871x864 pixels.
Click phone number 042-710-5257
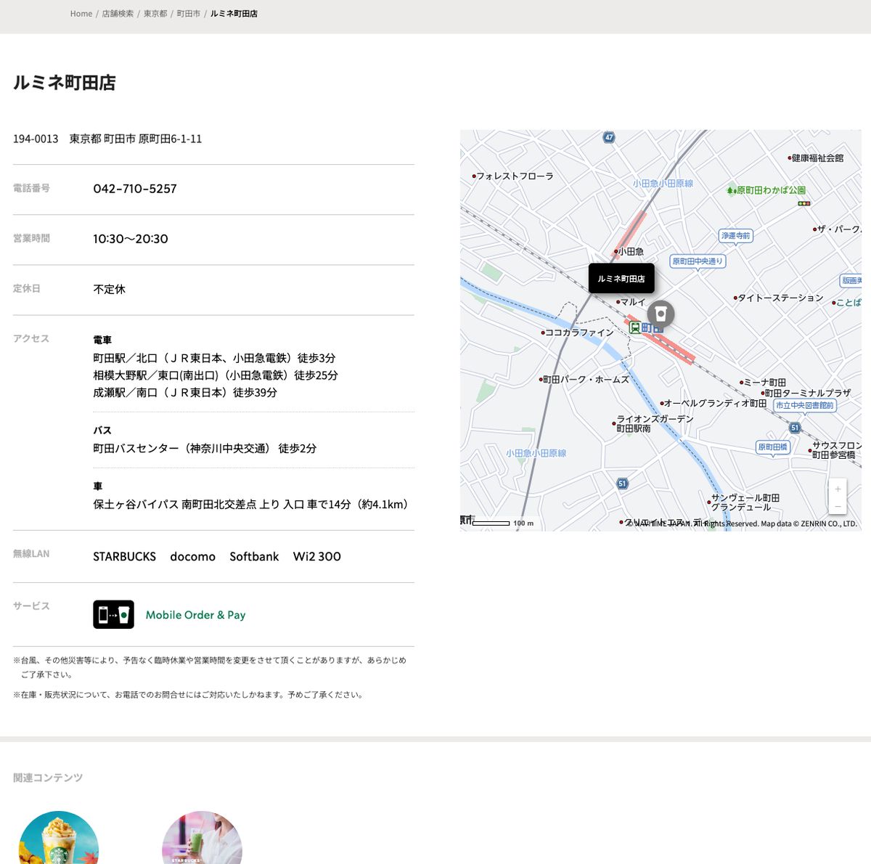[135, 189]
